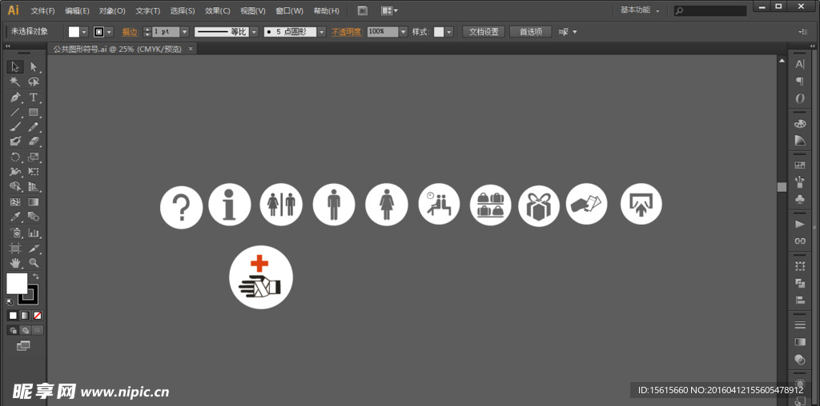Select the Width/Warp tool
The width and height of the screenshot is (820, 406).
pos(15,172)
